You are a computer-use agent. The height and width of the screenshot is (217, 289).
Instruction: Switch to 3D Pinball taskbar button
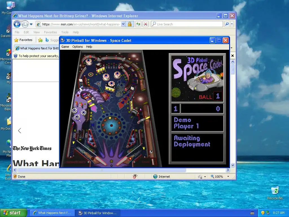[98, 213]
